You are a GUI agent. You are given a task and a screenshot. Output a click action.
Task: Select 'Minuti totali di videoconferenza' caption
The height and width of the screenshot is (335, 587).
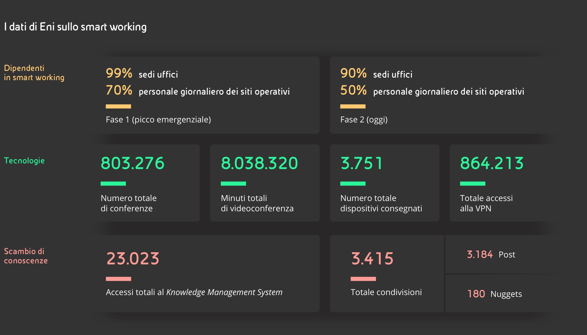[x=257, y=203]
